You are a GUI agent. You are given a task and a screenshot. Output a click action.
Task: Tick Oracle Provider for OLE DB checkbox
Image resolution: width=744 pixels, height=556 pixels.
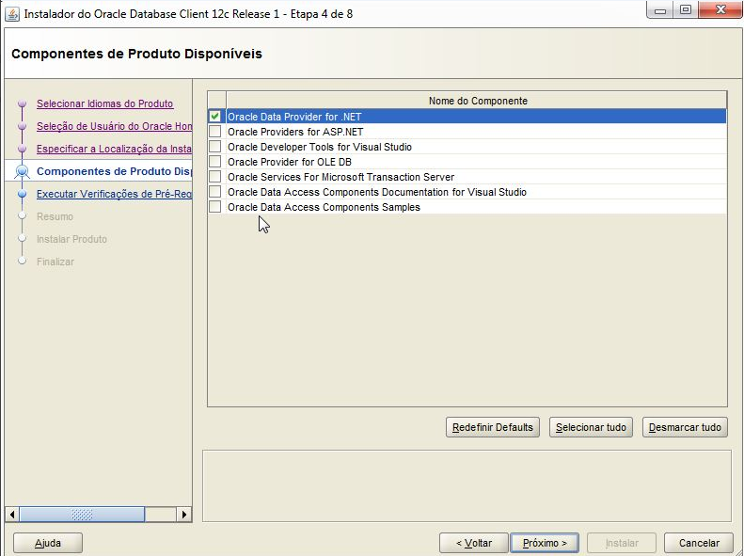(215, 162)
